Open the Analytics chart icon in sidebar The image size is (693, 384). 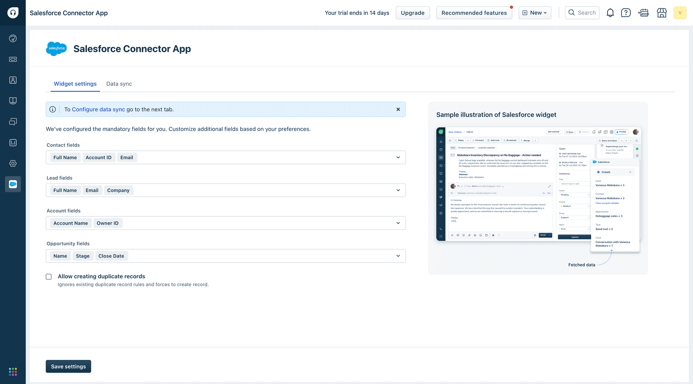13,142
